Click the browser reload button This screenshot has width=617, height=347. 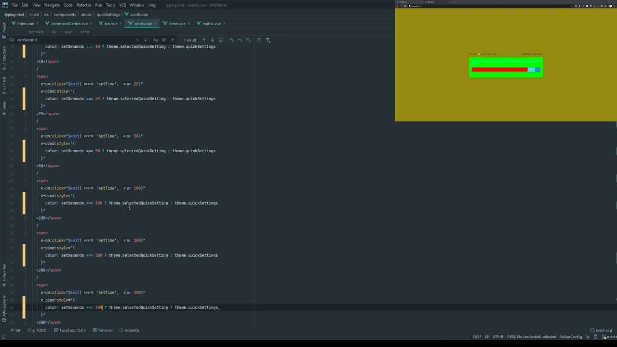405,6
